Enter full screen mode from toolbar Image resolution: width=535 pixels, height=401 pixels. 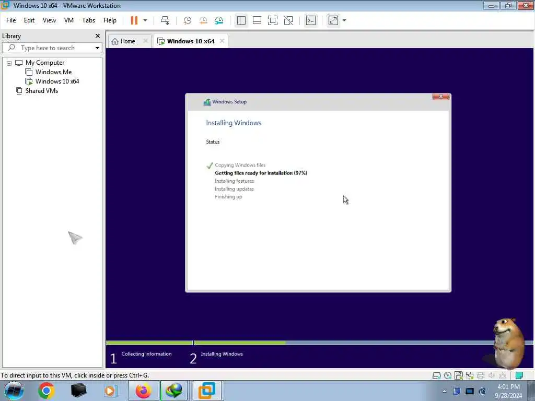(273, 20)
